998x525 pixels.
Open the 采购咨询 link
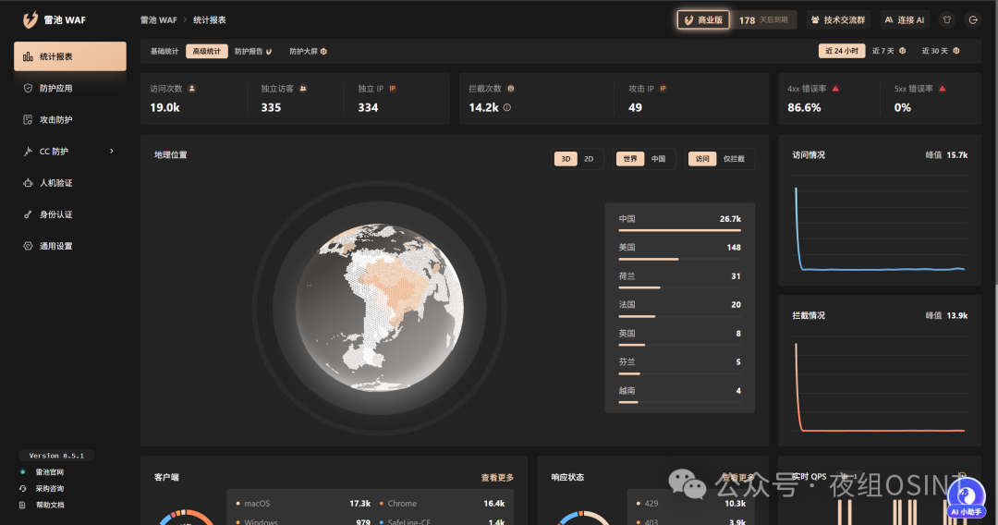[x=49, y=489]
